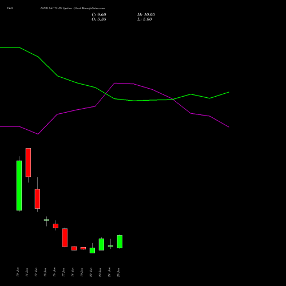286x286 pixels.
Task: Click the 10 Jan date label
Action: click(18, 272)
